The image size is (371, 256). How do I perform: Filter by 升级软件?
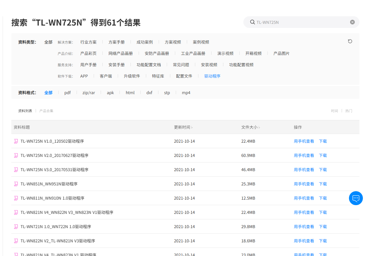(132, 76)
